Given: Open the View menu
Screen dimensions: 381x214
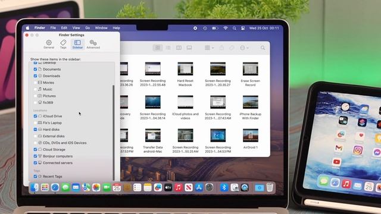Looking at the screenshot, I should [x=76, y=28].
